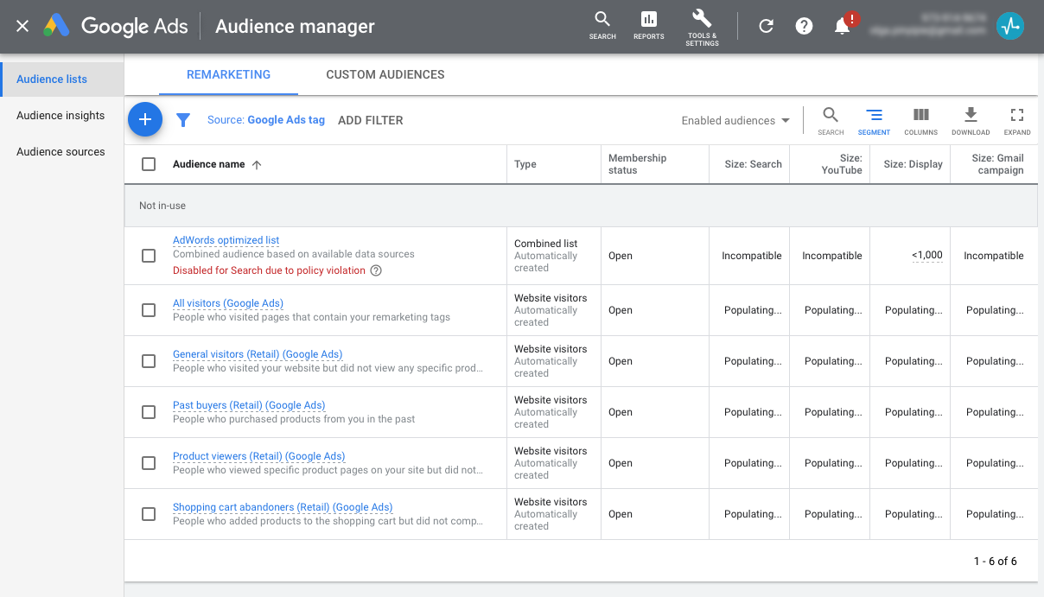Image resolution: width=1044 pixels, height=597 pixels.
Task: Click Incompatible in AdWords row Gmail campaign size
Action: click(x=994, y=256)
